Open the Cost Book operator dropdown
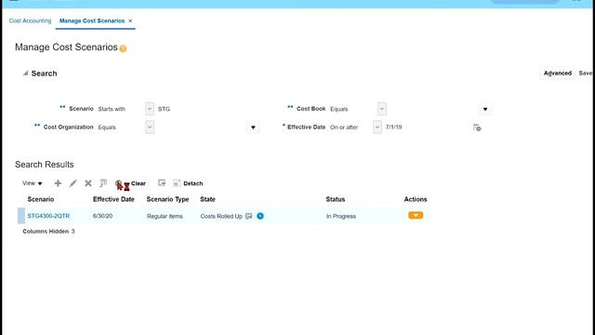595x335 pixels. click(x=382, y=109)
